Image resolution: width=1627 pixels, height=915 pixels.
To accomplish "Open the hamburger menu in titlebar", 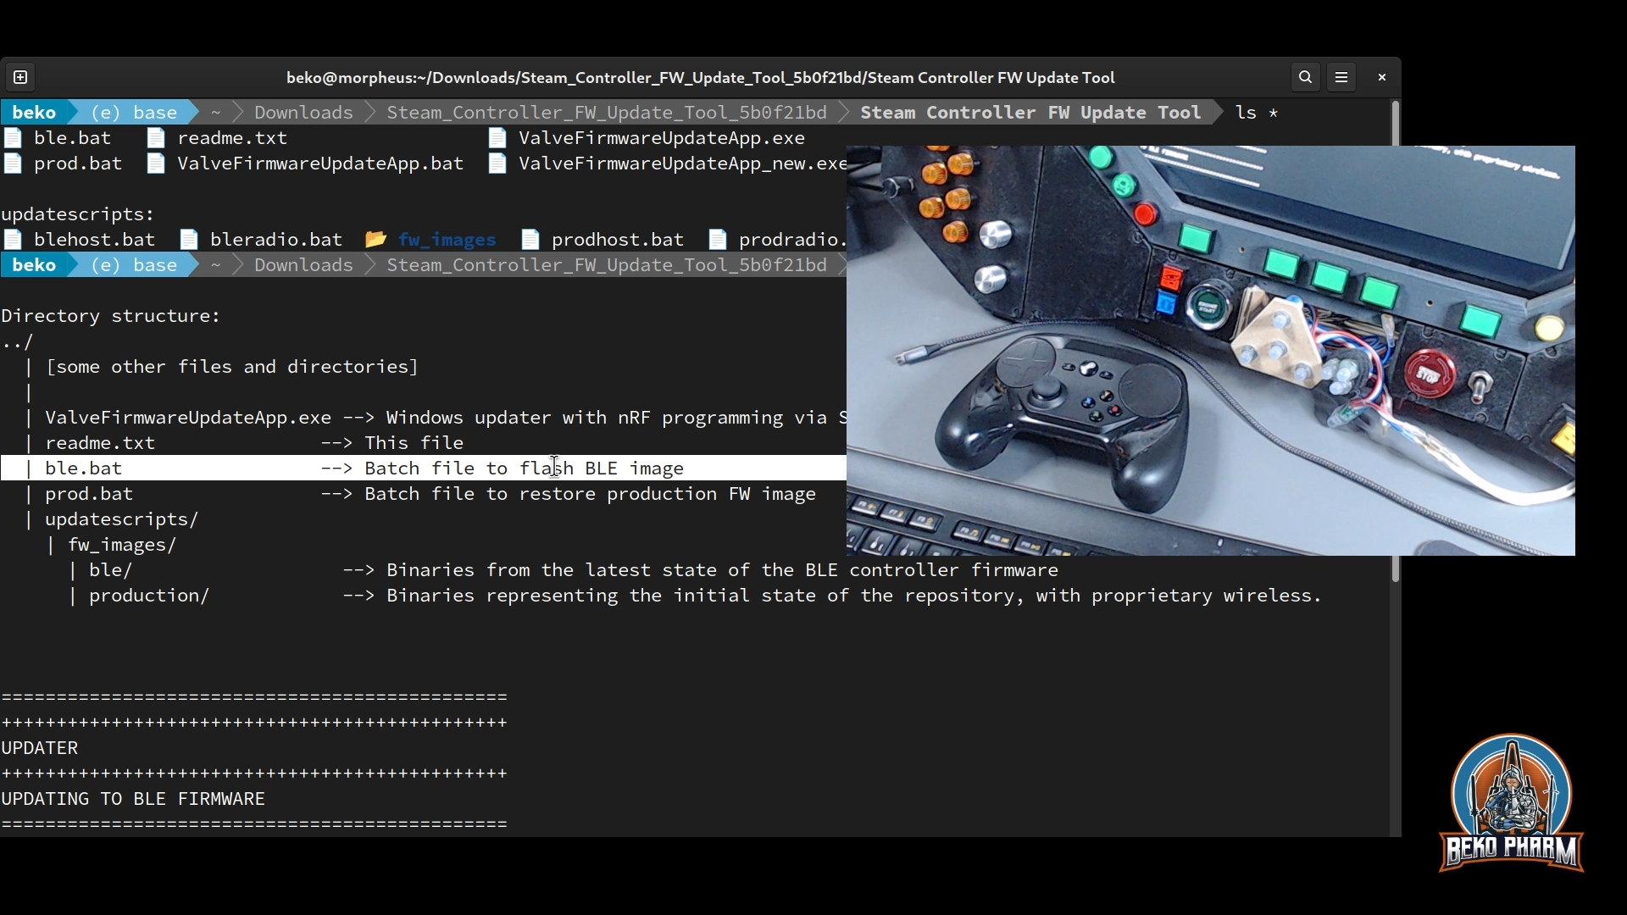I will (1341, 77).
